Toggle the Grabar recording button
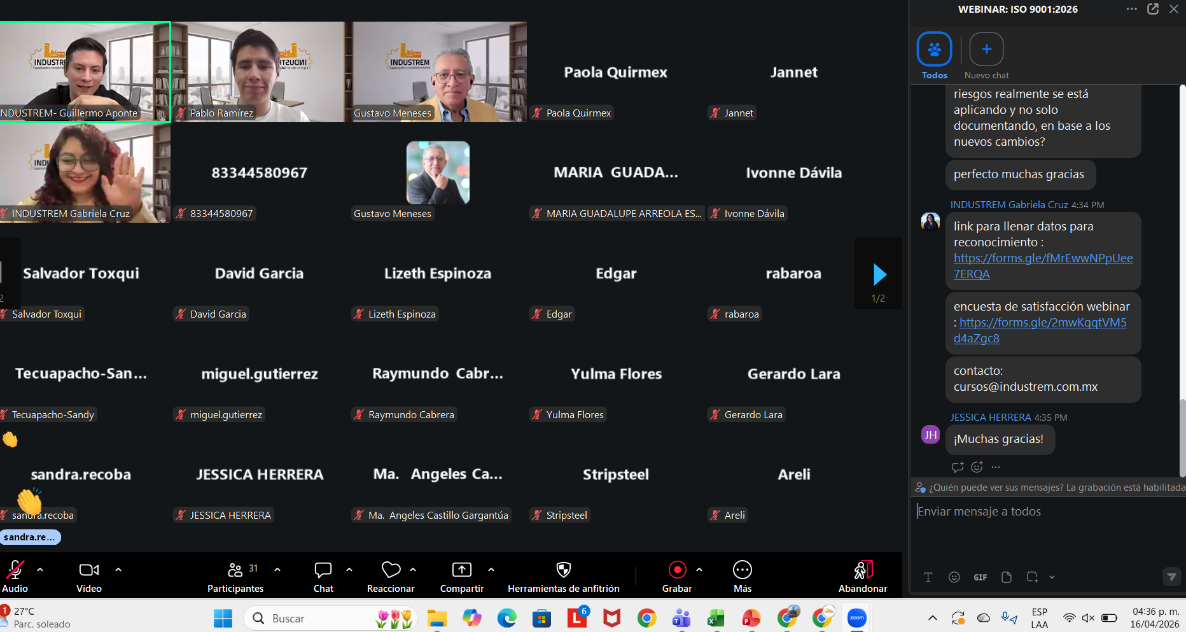The image size is (1186, 632). pos(678,570)
